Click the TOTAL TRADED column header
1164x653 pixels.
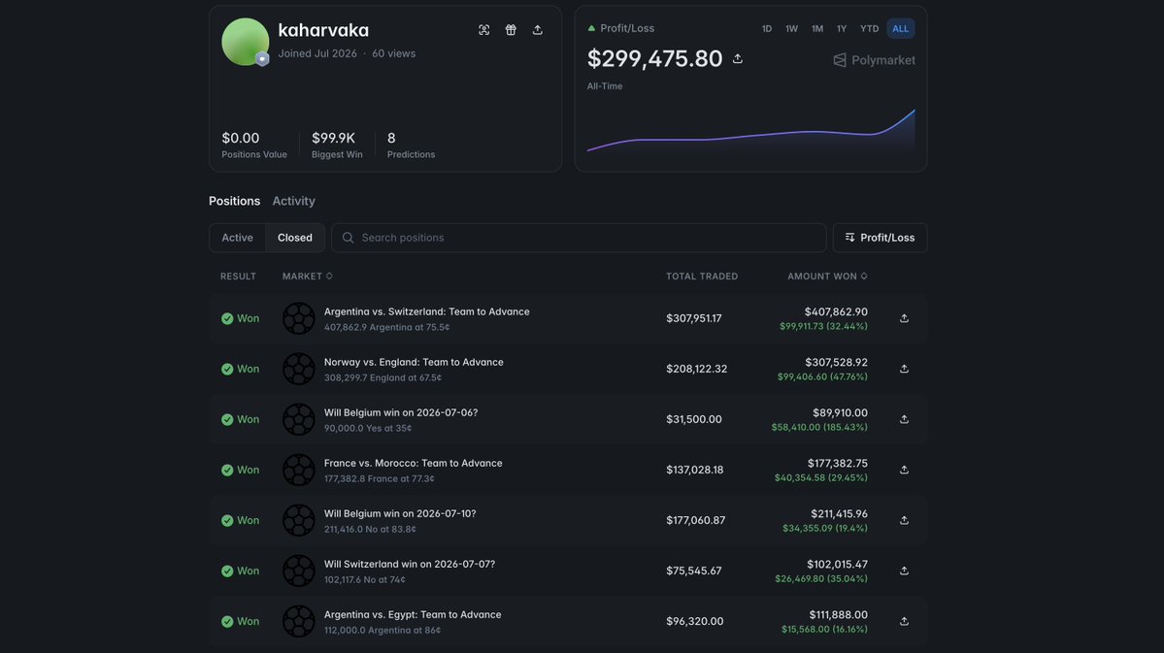point(702,276)
